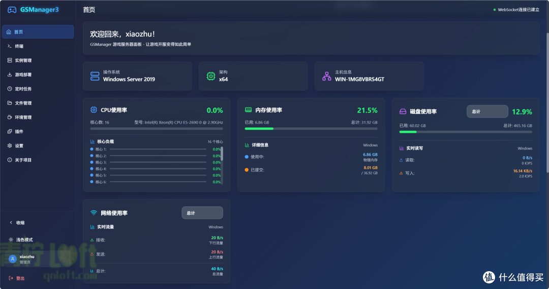The height and width of the screenshot is (289, 549).
Task: Click the Windows Server 2019 text
Action: 129,79
